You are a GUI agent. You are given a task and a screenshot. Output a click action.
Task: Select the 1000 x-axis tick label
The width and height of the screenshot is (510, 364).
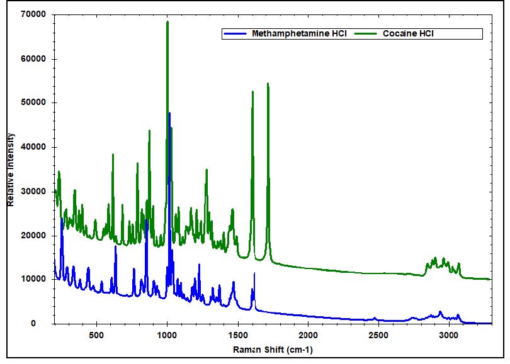[x=167, y=334]
